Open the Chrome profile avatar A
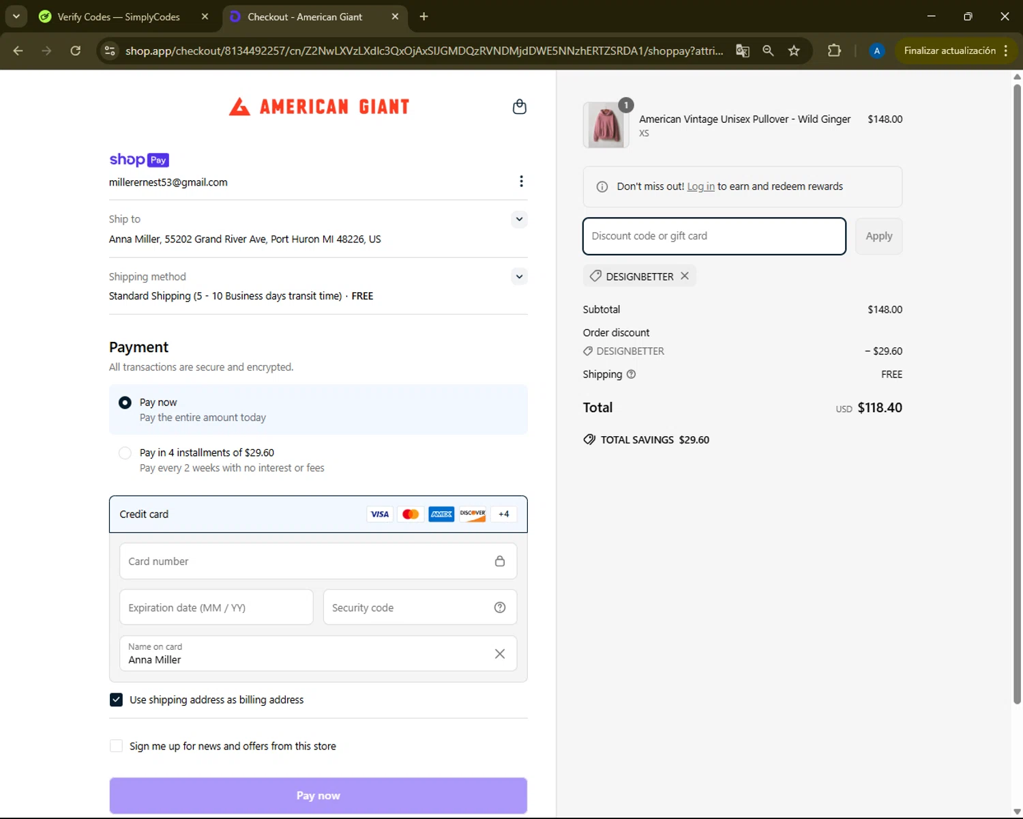Screen dimensions: 1023x819 click(x=877, y=51)
